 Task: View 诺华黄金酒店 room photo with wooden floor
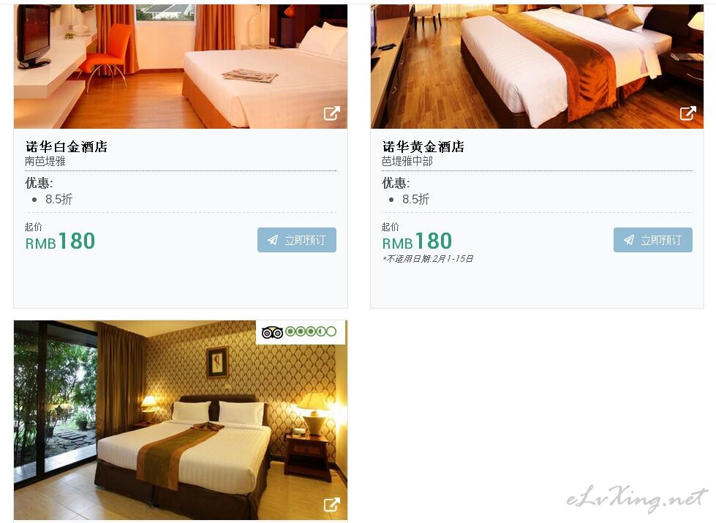coord(537,67)
